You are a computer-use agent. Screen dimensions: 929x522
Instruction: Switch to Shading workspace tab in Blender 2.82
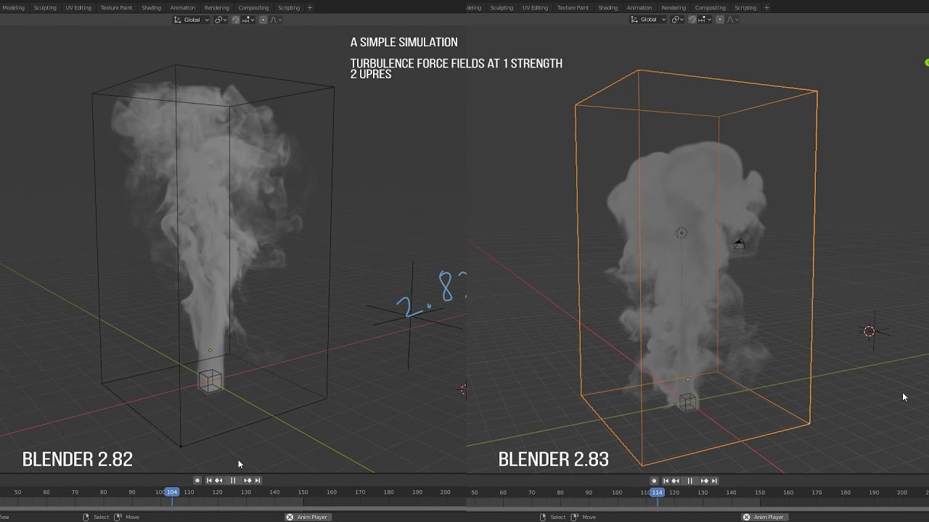(151, 7)
